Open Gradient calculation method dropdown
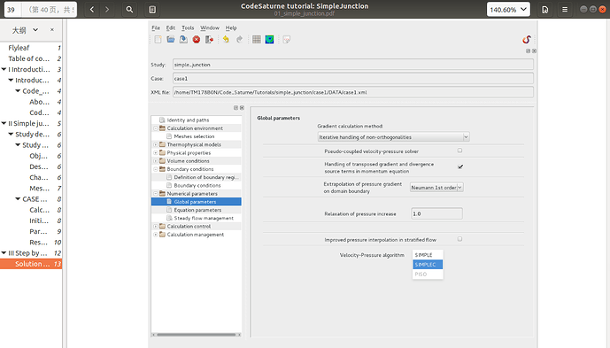The height and width of the screenshot is (348, 610). pos(393,137)
